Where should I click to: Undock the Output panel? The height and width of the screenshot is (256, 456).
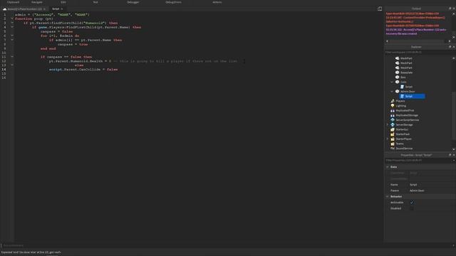click(x=450, y=9)
